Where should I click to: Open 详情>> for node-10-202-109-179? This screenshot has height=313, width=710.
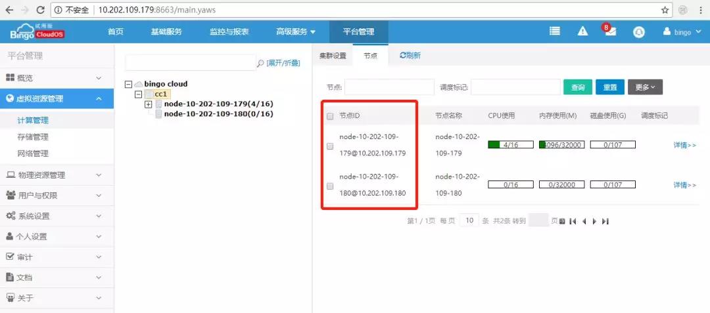coord(684,145)
